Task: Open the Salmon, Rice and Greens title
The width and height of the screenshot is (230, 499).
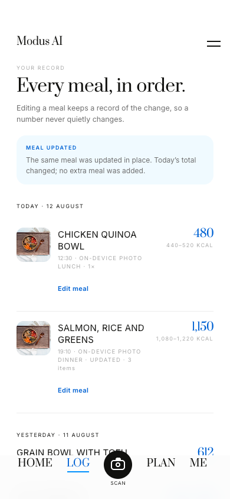Action: point(101,333)
